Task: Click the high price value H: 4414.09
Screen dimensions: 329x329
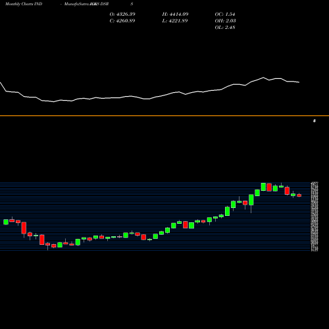Action: [x=175, y=14]
